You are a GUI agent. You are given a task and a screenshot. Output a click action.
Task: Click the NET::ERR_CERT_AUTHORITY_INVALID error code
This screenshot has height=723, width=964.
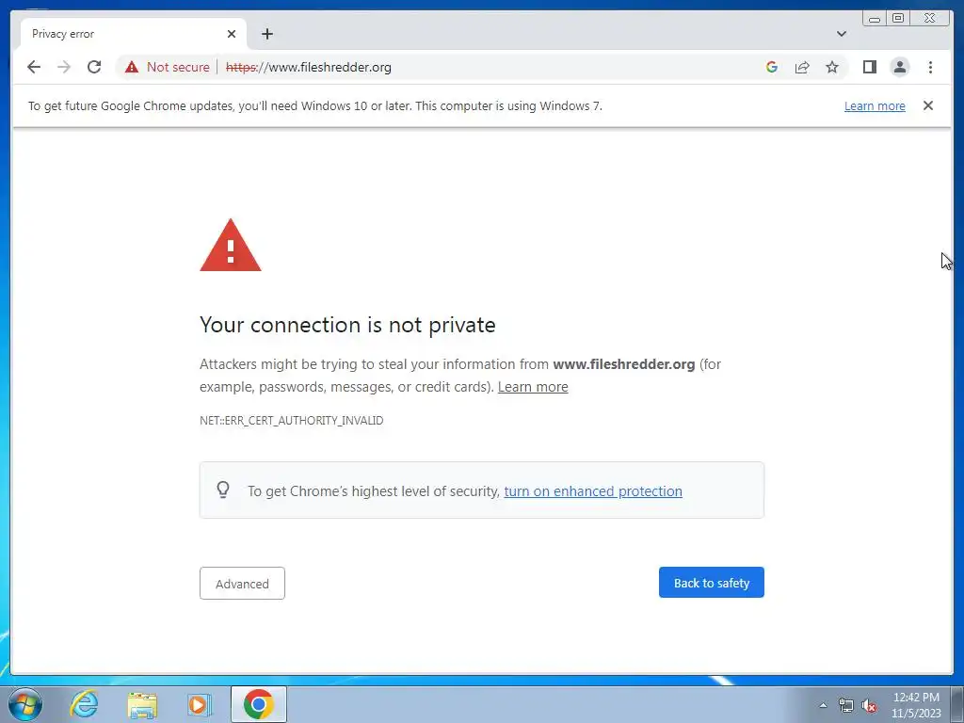pos(292,421)
